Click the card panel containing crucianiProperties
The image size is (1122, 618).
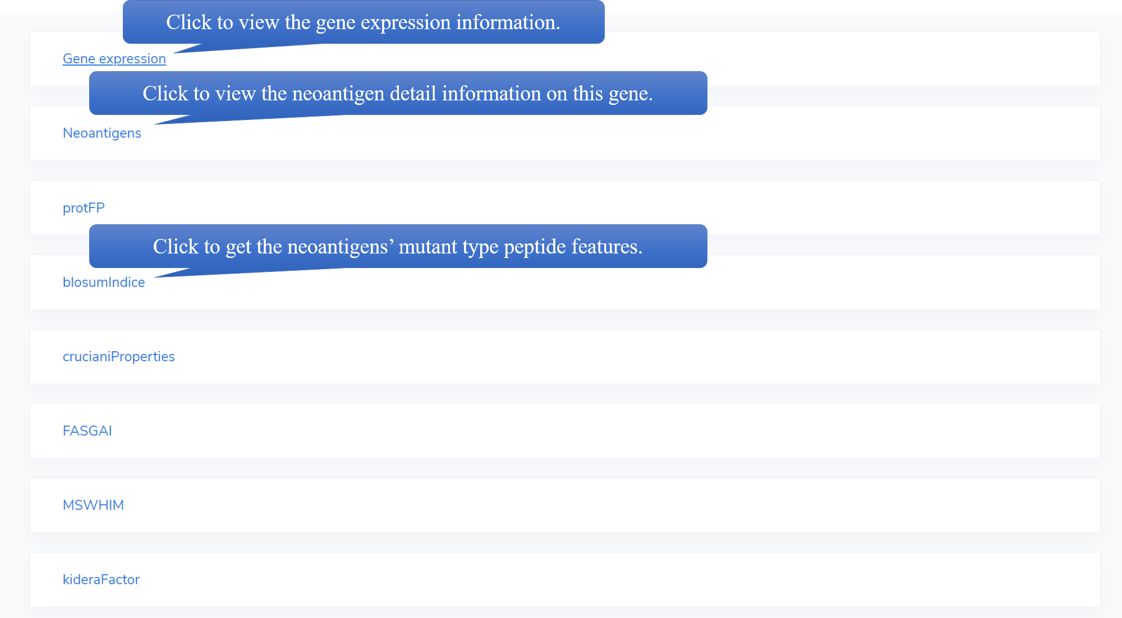pos(561,357)
